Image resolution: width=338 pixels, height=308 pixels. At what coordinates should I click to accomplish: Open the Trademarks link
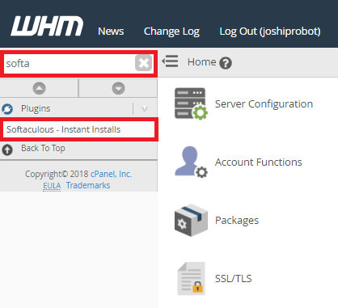pos(88,185)
